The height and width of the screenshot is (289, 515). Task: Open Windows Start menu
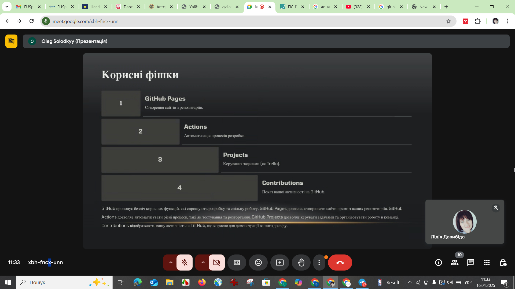click(x=8, y=282)
